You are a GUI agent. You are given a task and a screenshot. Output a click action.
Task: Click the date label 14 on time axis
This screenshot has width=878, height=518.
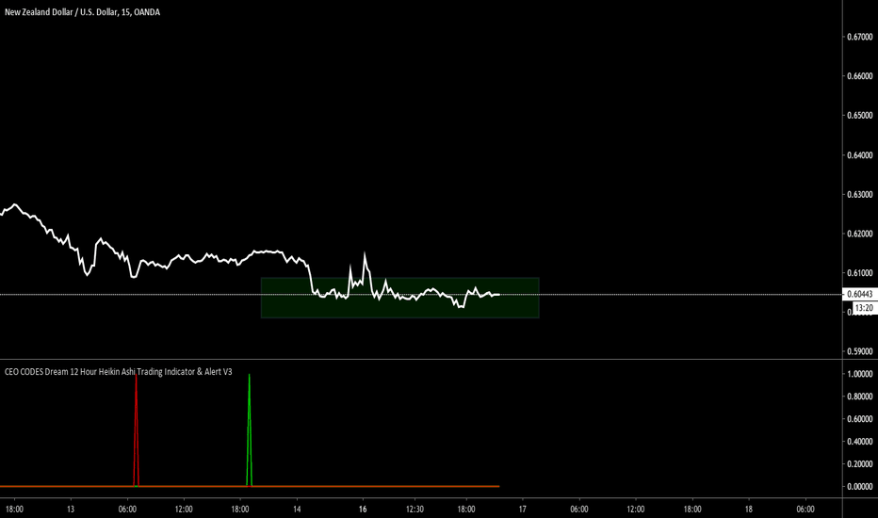(x=297, y=509)
